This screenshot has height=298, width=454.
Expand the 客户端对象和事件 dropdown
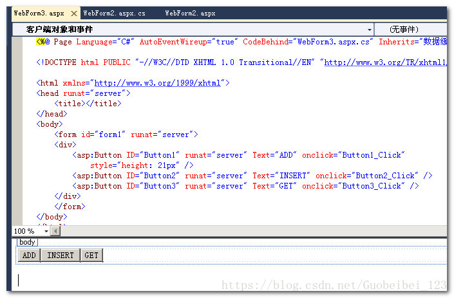[369, 30]
